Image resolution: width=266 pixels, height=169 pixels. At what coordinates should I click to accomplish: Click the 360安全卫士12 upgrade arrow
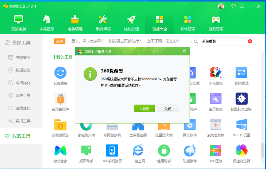36,6
